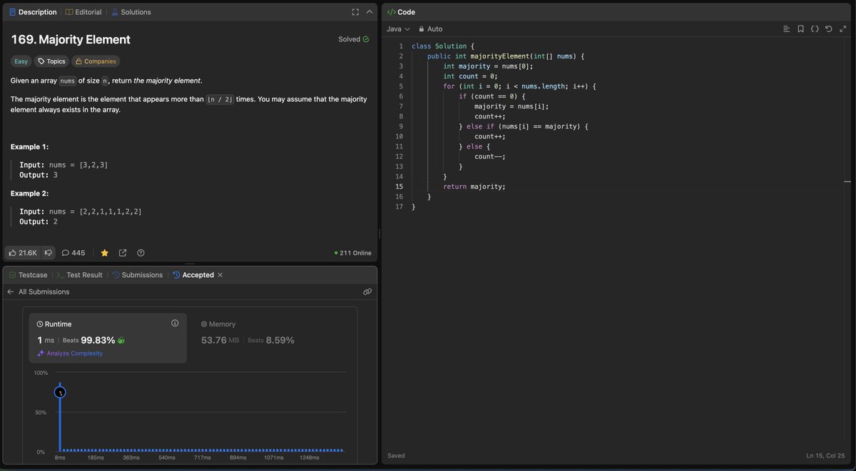Click the Easy difficulty tag

[x=21, y=61]
